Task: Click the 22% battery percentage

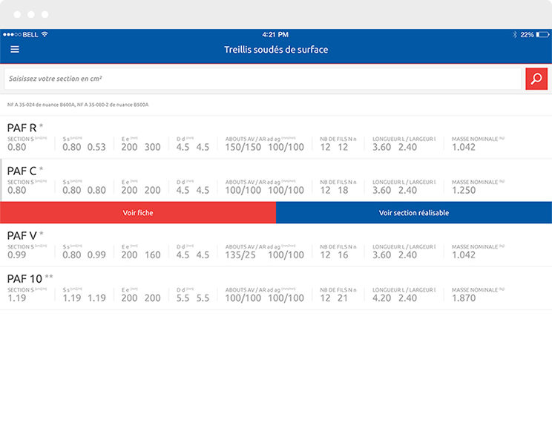Action: pyautogui.click(x=527, y=35)
